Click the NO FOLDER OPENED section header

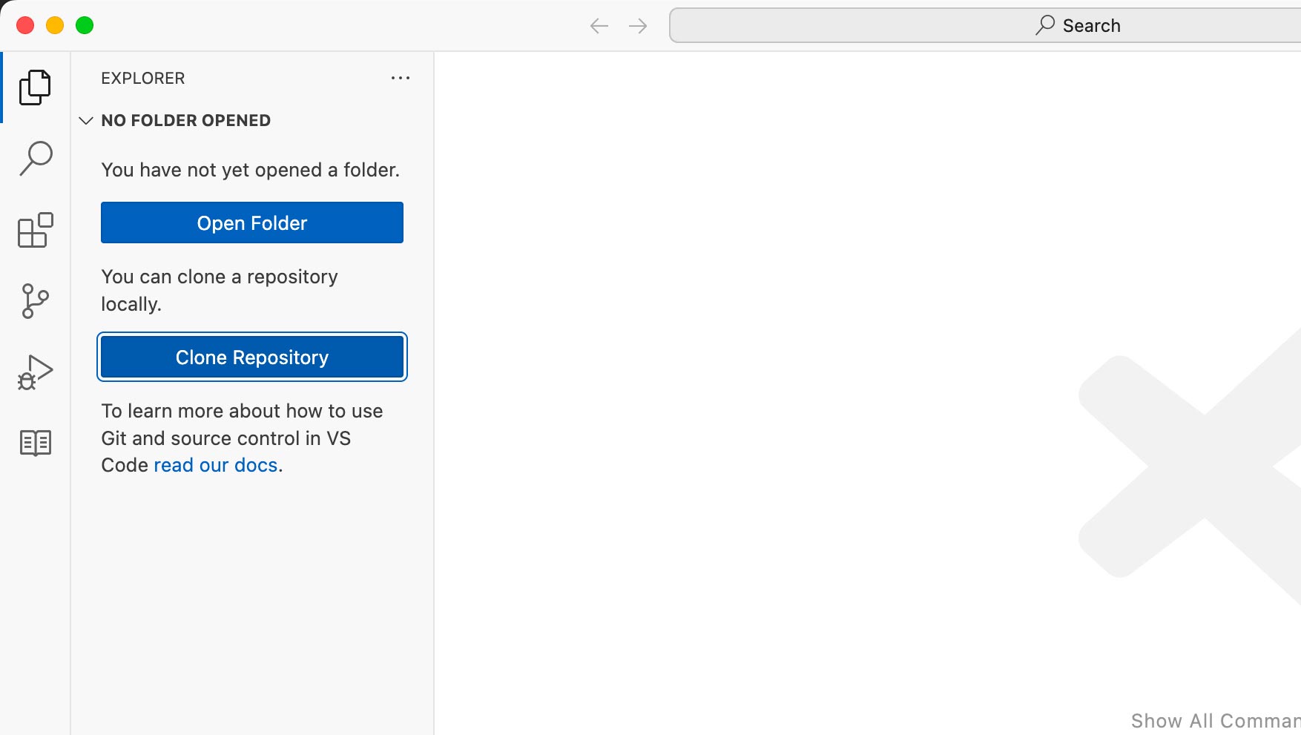pos(252,120)
